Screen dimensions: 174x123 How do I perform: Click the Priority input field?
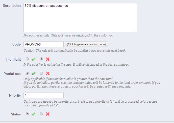43,96
